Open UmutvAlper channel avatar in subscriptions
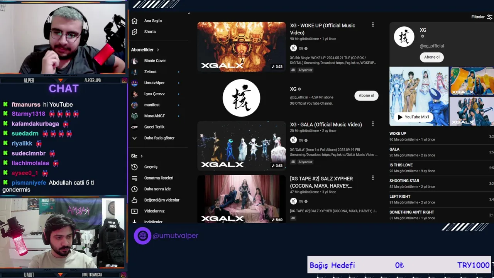 (x=134, y=83)
